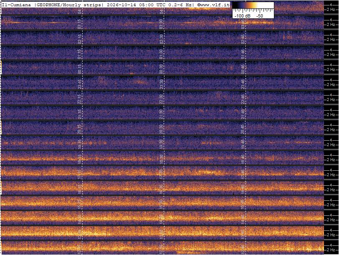Click the 02:45 time marker
The height and width of the screenshot is (255, 339).
(x=243, y=39)
